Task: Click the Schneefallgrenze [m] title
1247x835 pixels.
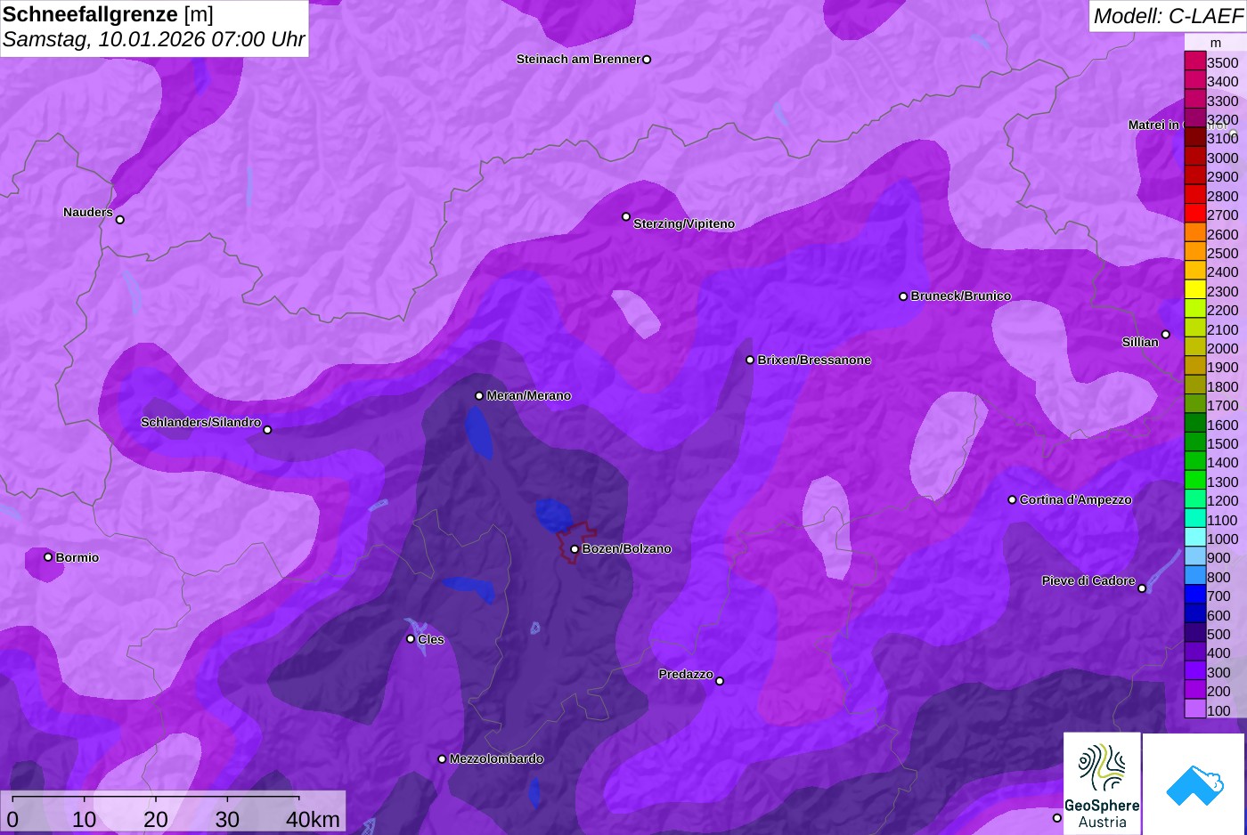Action: click(x=108, y=14)
